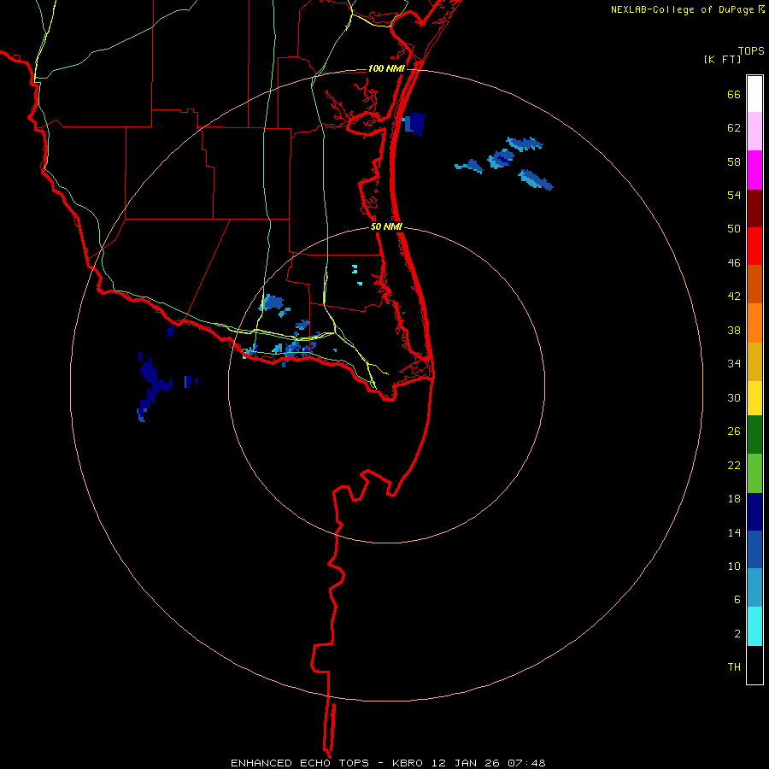Click the 22 legend value
The image size is (769, 769).
pos(734,465)
